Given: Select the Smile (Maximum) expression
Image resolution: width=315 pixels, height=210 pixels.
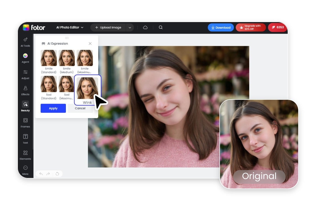Looking at the screenshot, I should coord(84,58).
